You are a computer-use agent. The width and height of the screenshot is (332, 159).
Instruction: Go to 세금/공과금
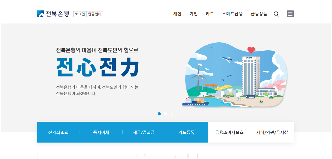pyautogui.click(x=144, y=132)
